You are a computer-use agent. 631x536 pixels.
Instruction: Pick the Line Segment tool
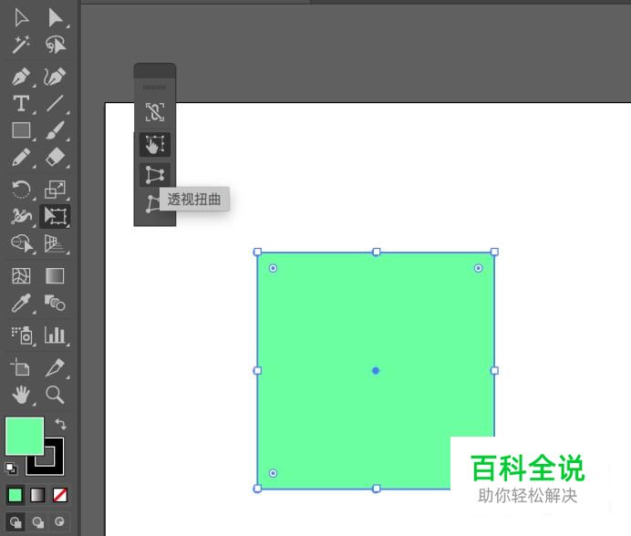[55, 103]
